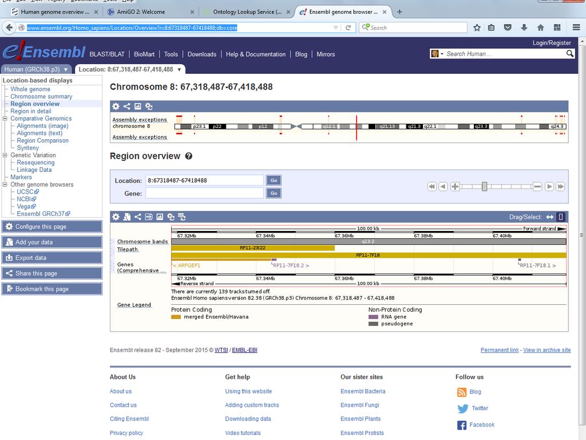Reset track order icon in region panel
This screenshot has height=440, width=586.
coord(181,217)
